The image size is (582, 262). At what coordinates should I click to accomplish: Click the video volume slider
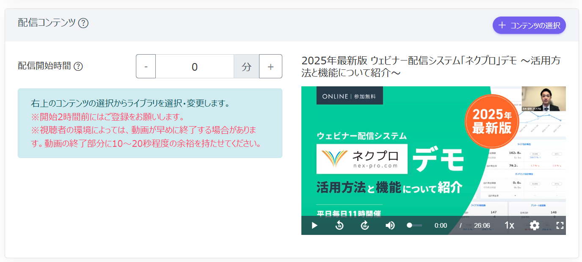(x=414, y=226)
